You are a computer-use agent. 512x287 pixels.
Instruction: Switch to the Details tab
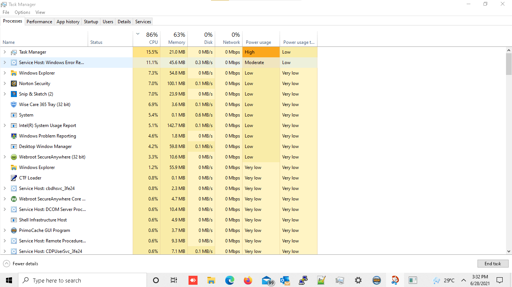(x=124, y=22)
